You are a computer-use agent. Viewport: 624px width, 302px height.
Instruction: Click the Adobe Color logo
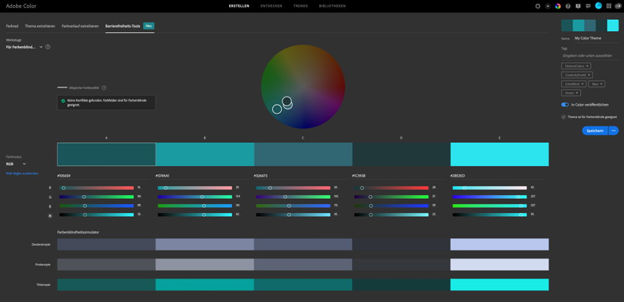(x=21, y=6)
